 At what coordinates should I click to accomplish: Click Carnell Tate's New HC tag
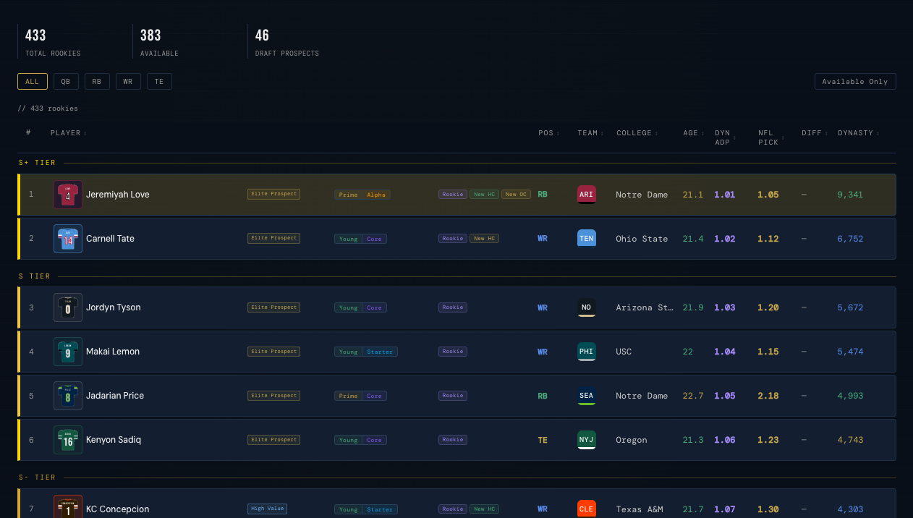pyautogui.click(x=484, y=239)
